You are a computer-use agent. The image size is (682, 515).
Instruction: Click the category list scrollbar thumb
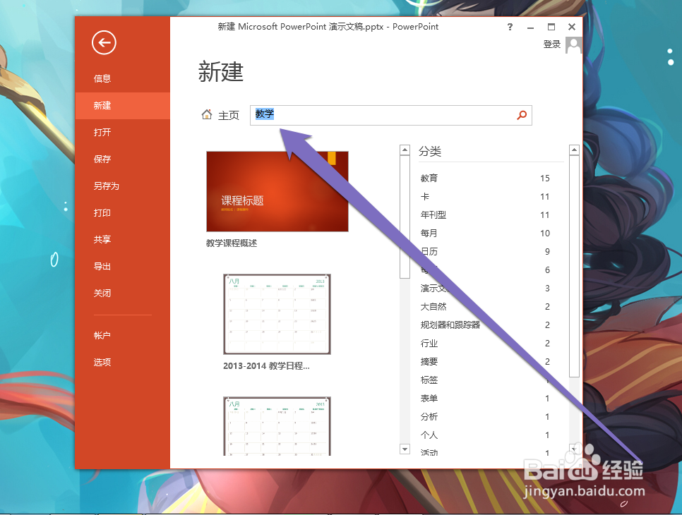pos(574,267)
